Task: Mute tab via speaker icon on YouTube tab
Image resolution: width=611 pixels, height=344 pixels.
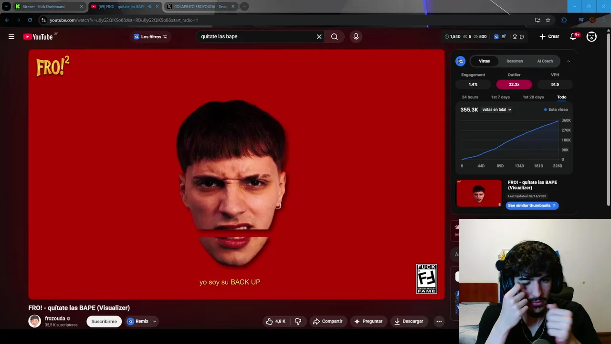Action: coord(149,7)
